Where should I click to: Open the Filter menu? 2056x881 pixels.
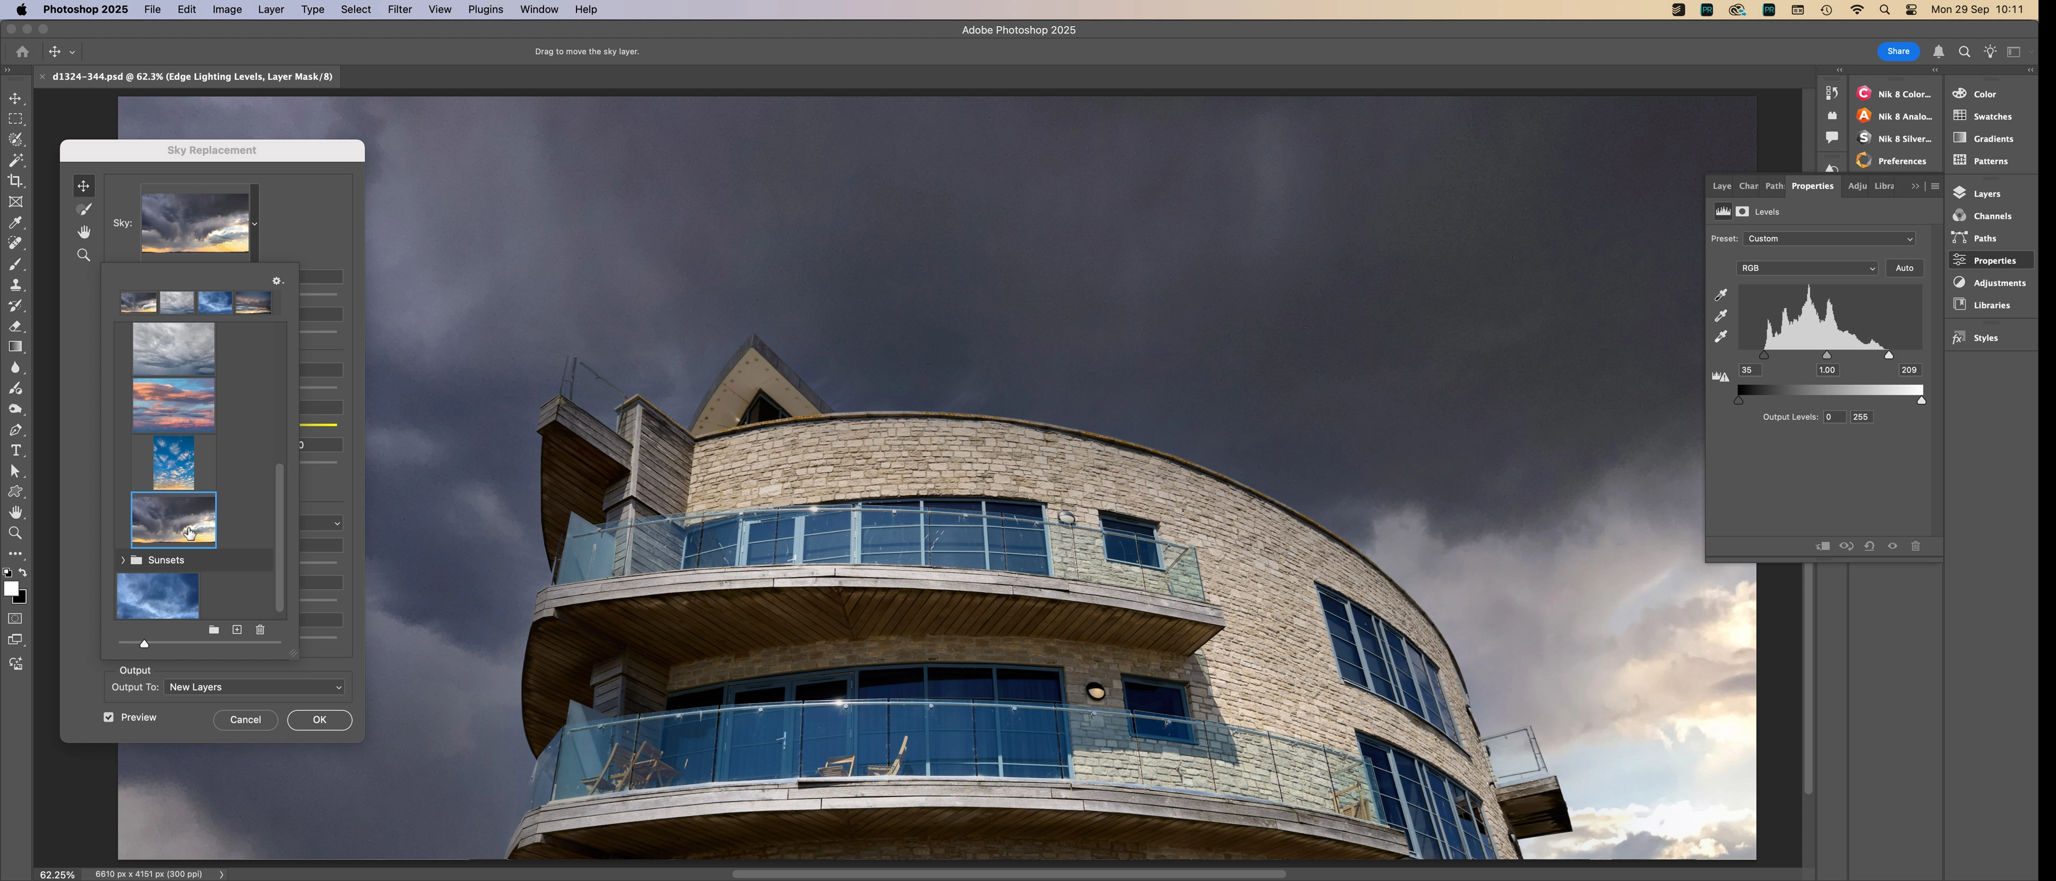[399, 10]
